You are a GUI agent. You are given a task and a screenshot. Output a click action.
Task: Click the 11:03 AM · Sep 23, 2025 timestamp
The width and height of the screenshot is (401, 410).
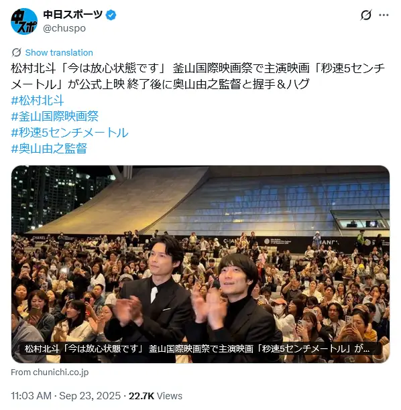(66, 396)
